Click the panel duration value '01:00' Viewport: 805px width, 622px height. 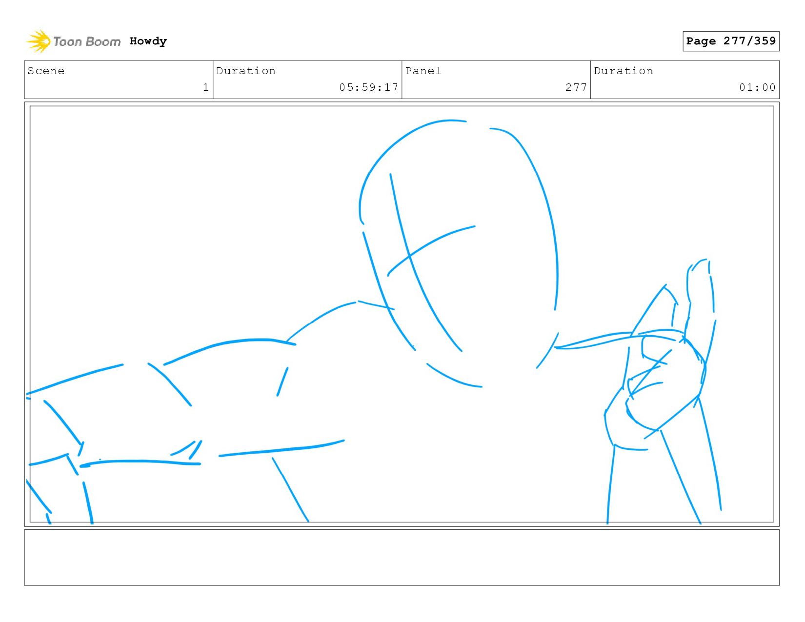pos(757,87)
